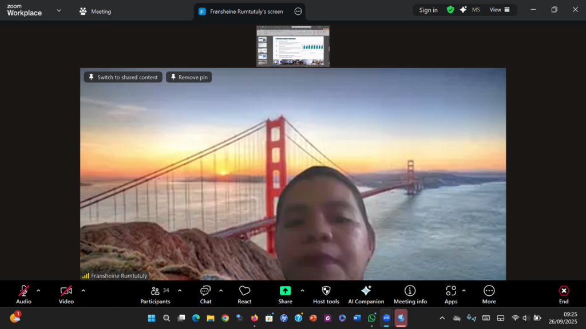Turn on camera with Video button

(66, 295)
